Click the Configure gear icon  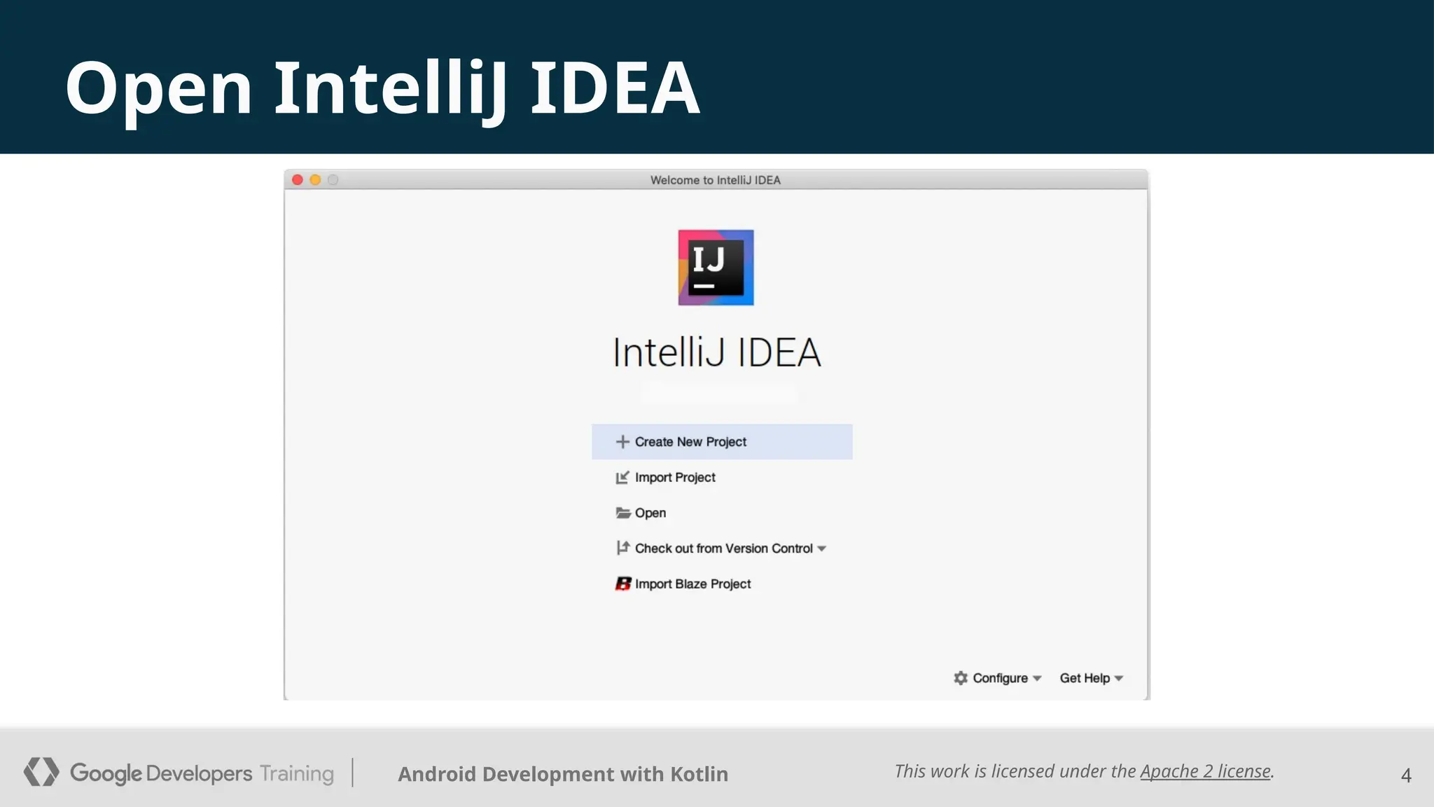coord(961,678)
